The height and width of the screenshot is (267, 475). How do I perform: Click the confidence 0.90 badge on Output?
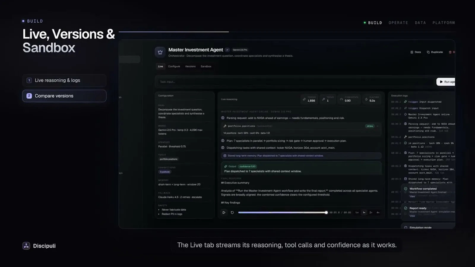(247, 166)
